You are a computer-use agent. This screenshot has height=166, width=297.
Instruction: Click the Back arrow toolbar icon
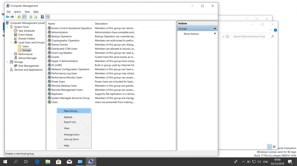click(7, 17)
